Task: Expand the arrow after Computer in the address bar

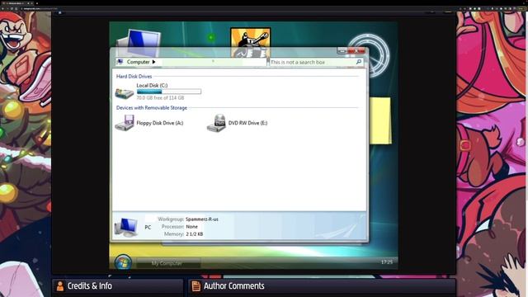Action: tap(154, 62)
